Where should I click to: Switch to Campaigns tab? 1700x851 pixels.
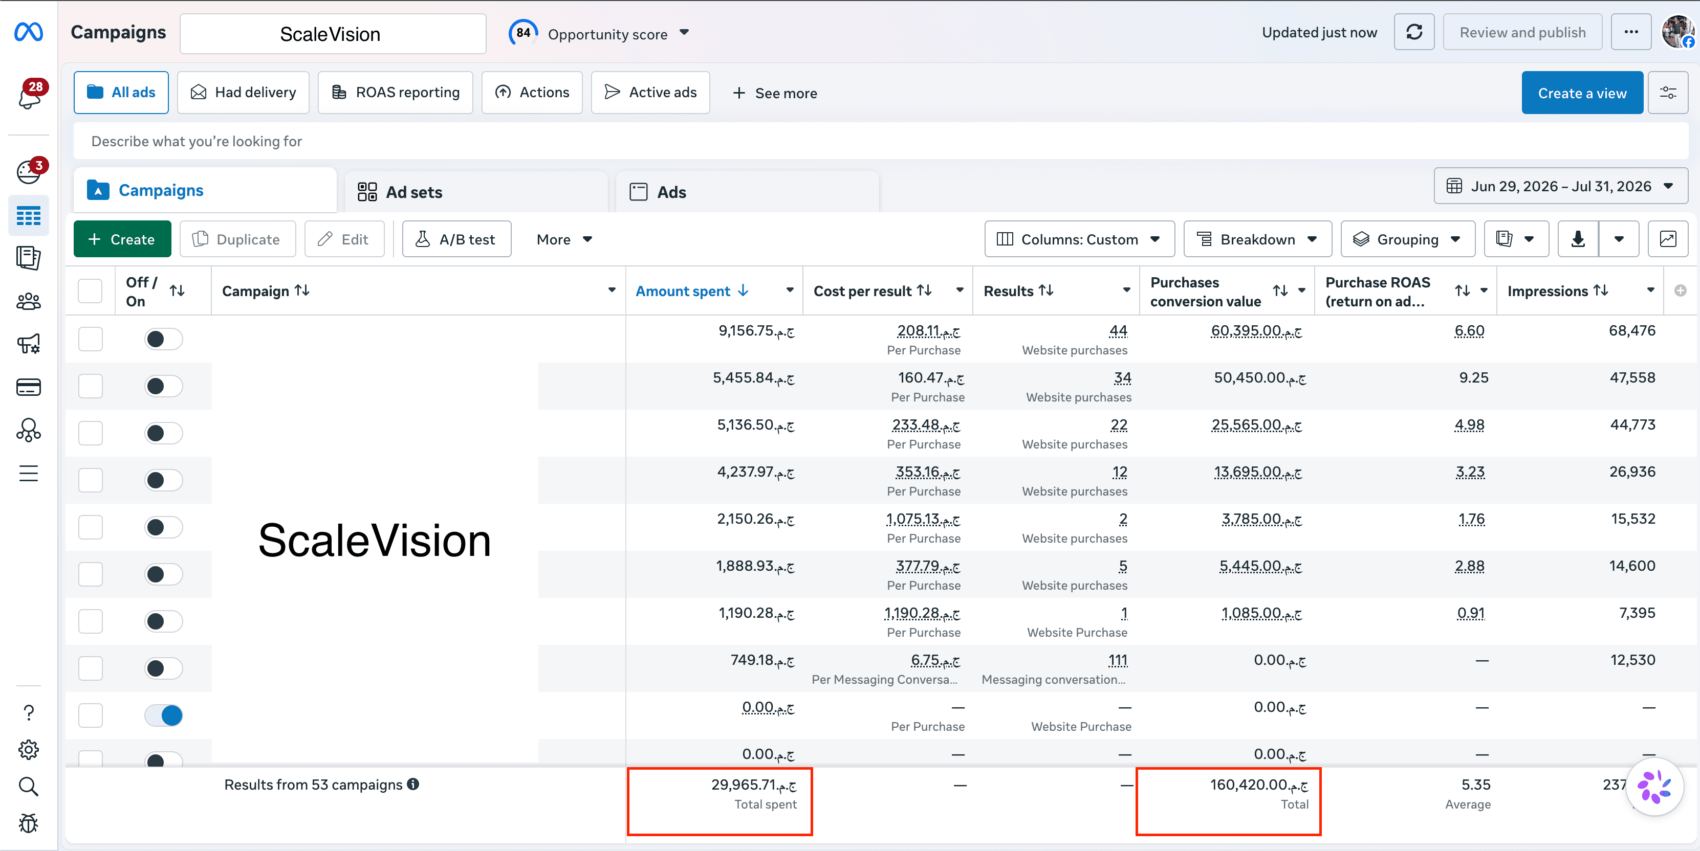(205, 191)
